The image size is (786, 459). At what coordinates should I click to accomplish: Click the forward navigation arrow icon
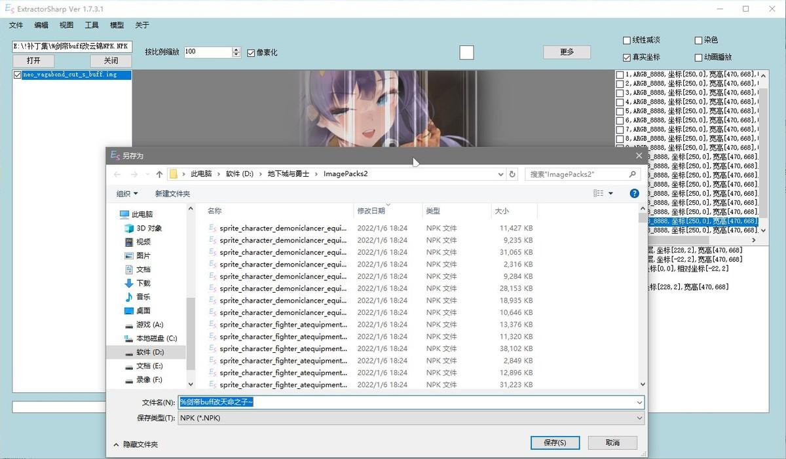135,174
